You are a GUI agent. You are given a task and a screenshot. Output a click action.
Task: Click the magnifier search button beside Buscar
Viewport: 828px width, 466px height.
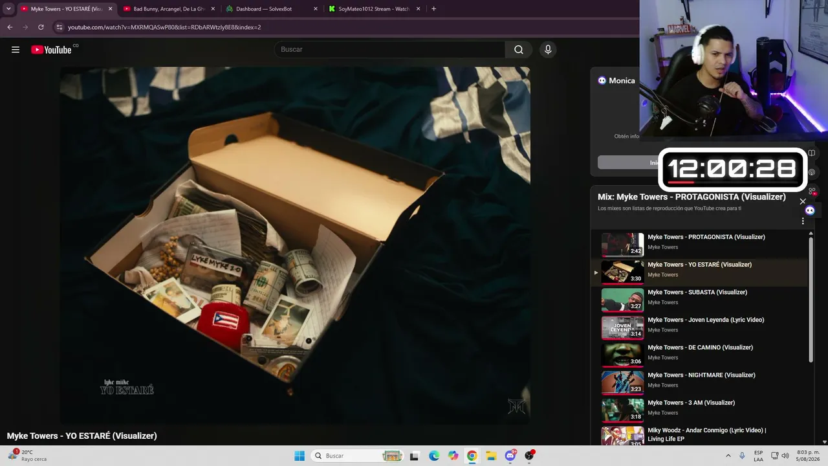[x=519, y=50]
